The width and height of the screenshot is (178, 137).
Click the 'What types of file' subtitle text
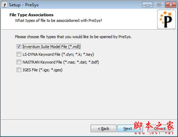coord(58,20)
